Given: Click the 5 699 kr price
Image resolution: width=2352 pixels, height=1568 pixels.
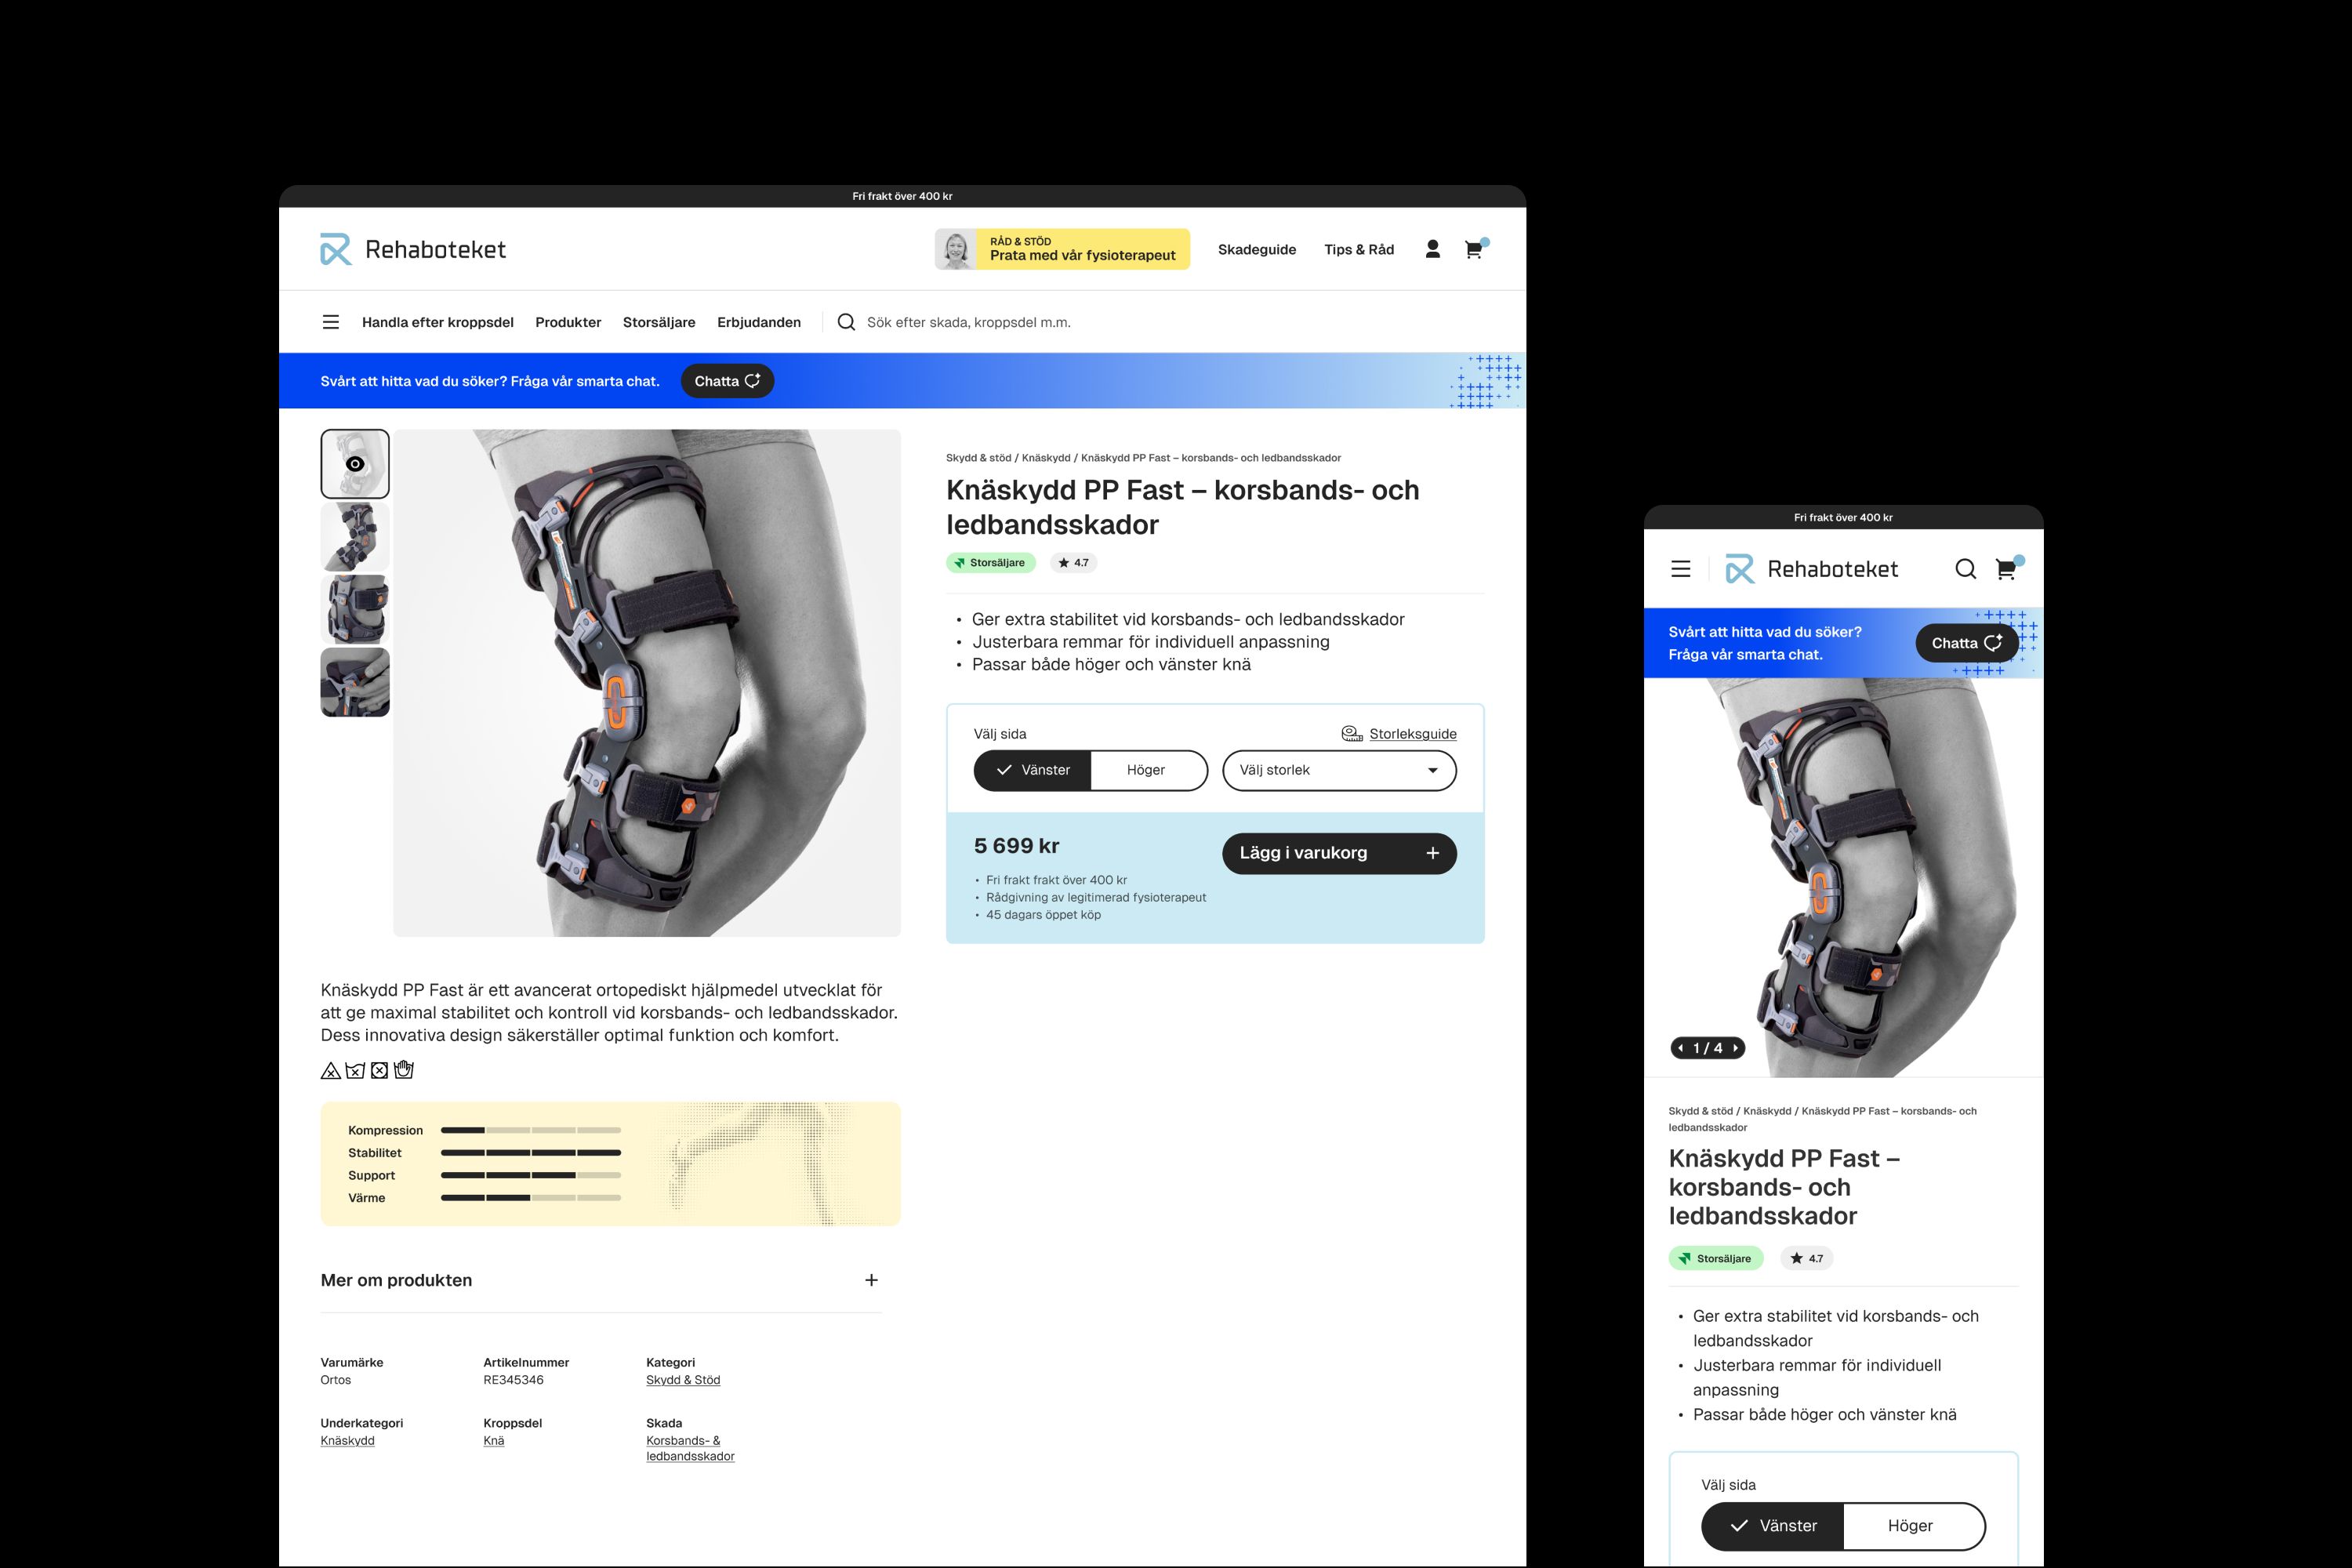Looking at the screenshot, I should point(1016,846).
